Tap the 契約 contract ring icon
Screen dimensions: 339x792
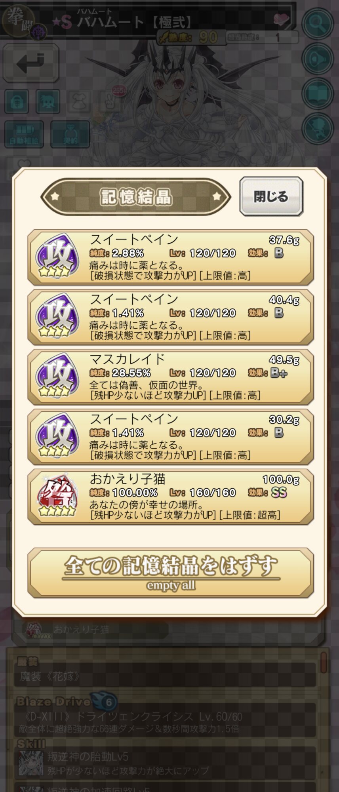(x=70, y=134)
